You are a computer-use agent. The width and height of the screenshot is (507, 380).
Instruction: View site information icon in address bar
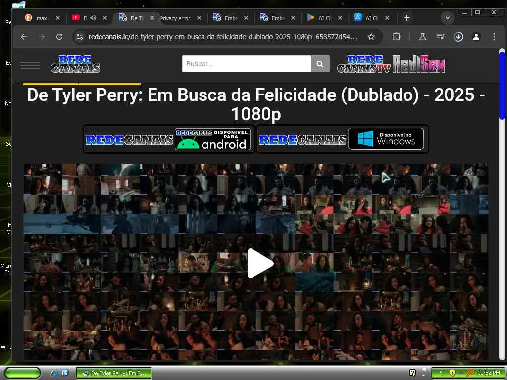(x=80, y=37)
